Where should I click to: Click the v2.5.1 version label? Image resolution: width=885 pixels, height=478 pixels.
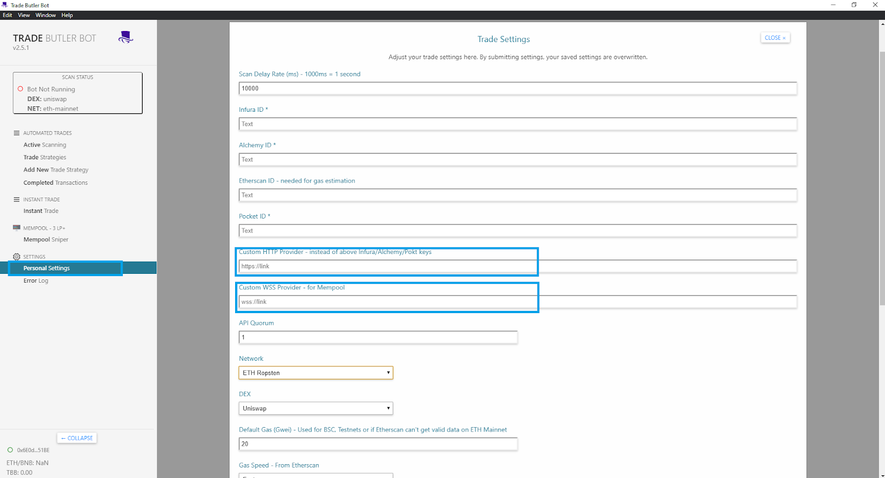pyautogui.click(x=21, y=48)
